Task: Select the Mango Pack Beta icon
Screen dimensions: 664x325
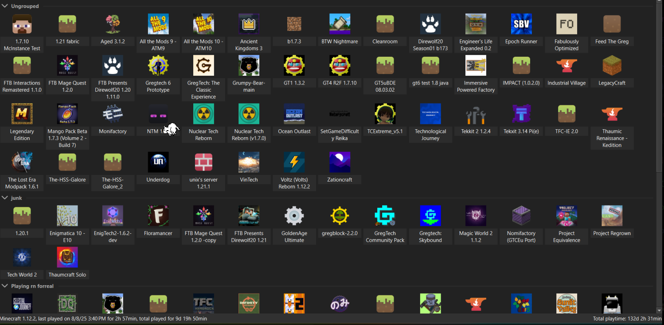Action: (67, 114)
